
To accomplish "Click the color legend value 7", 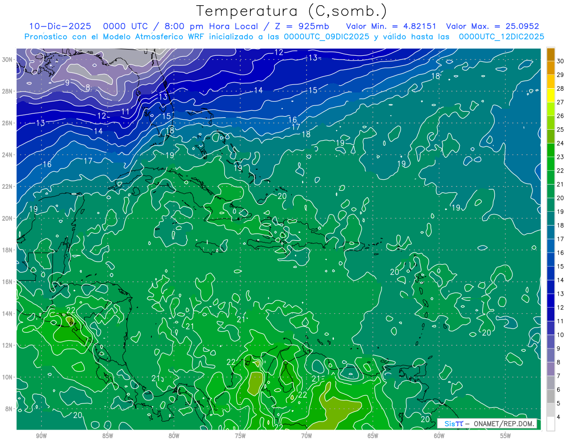I will coord(559,376).
